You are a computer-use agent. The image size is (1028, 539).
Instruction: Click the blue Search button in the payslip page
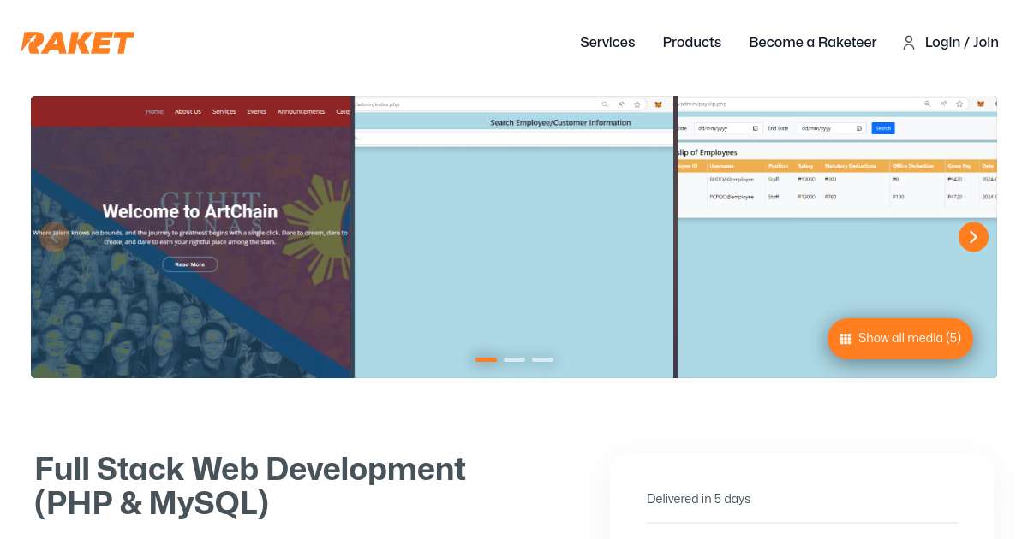[882, 128]
